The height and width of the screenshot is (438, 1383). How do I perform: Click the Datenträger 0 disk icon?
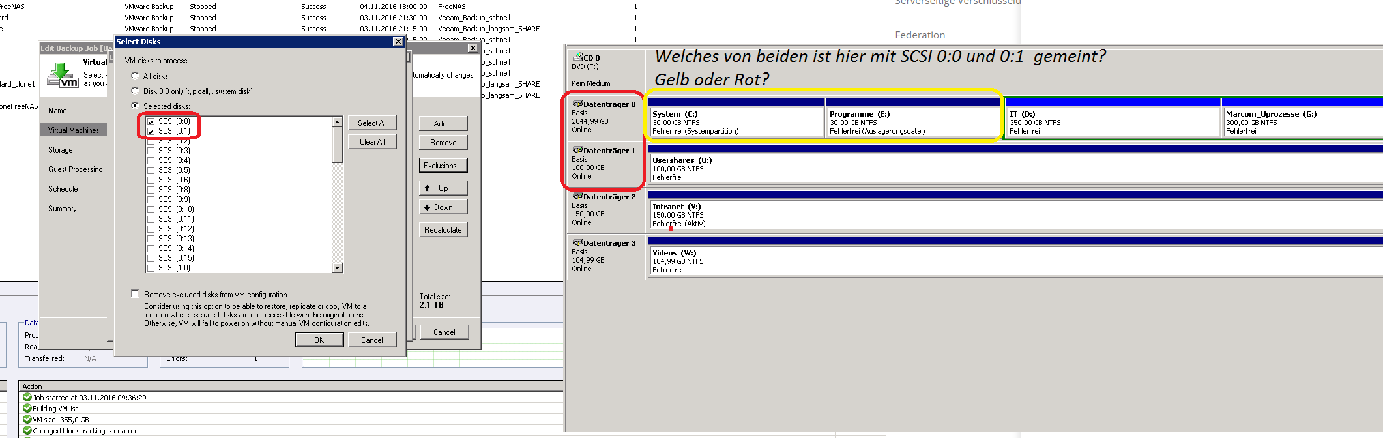click(577, 104)
